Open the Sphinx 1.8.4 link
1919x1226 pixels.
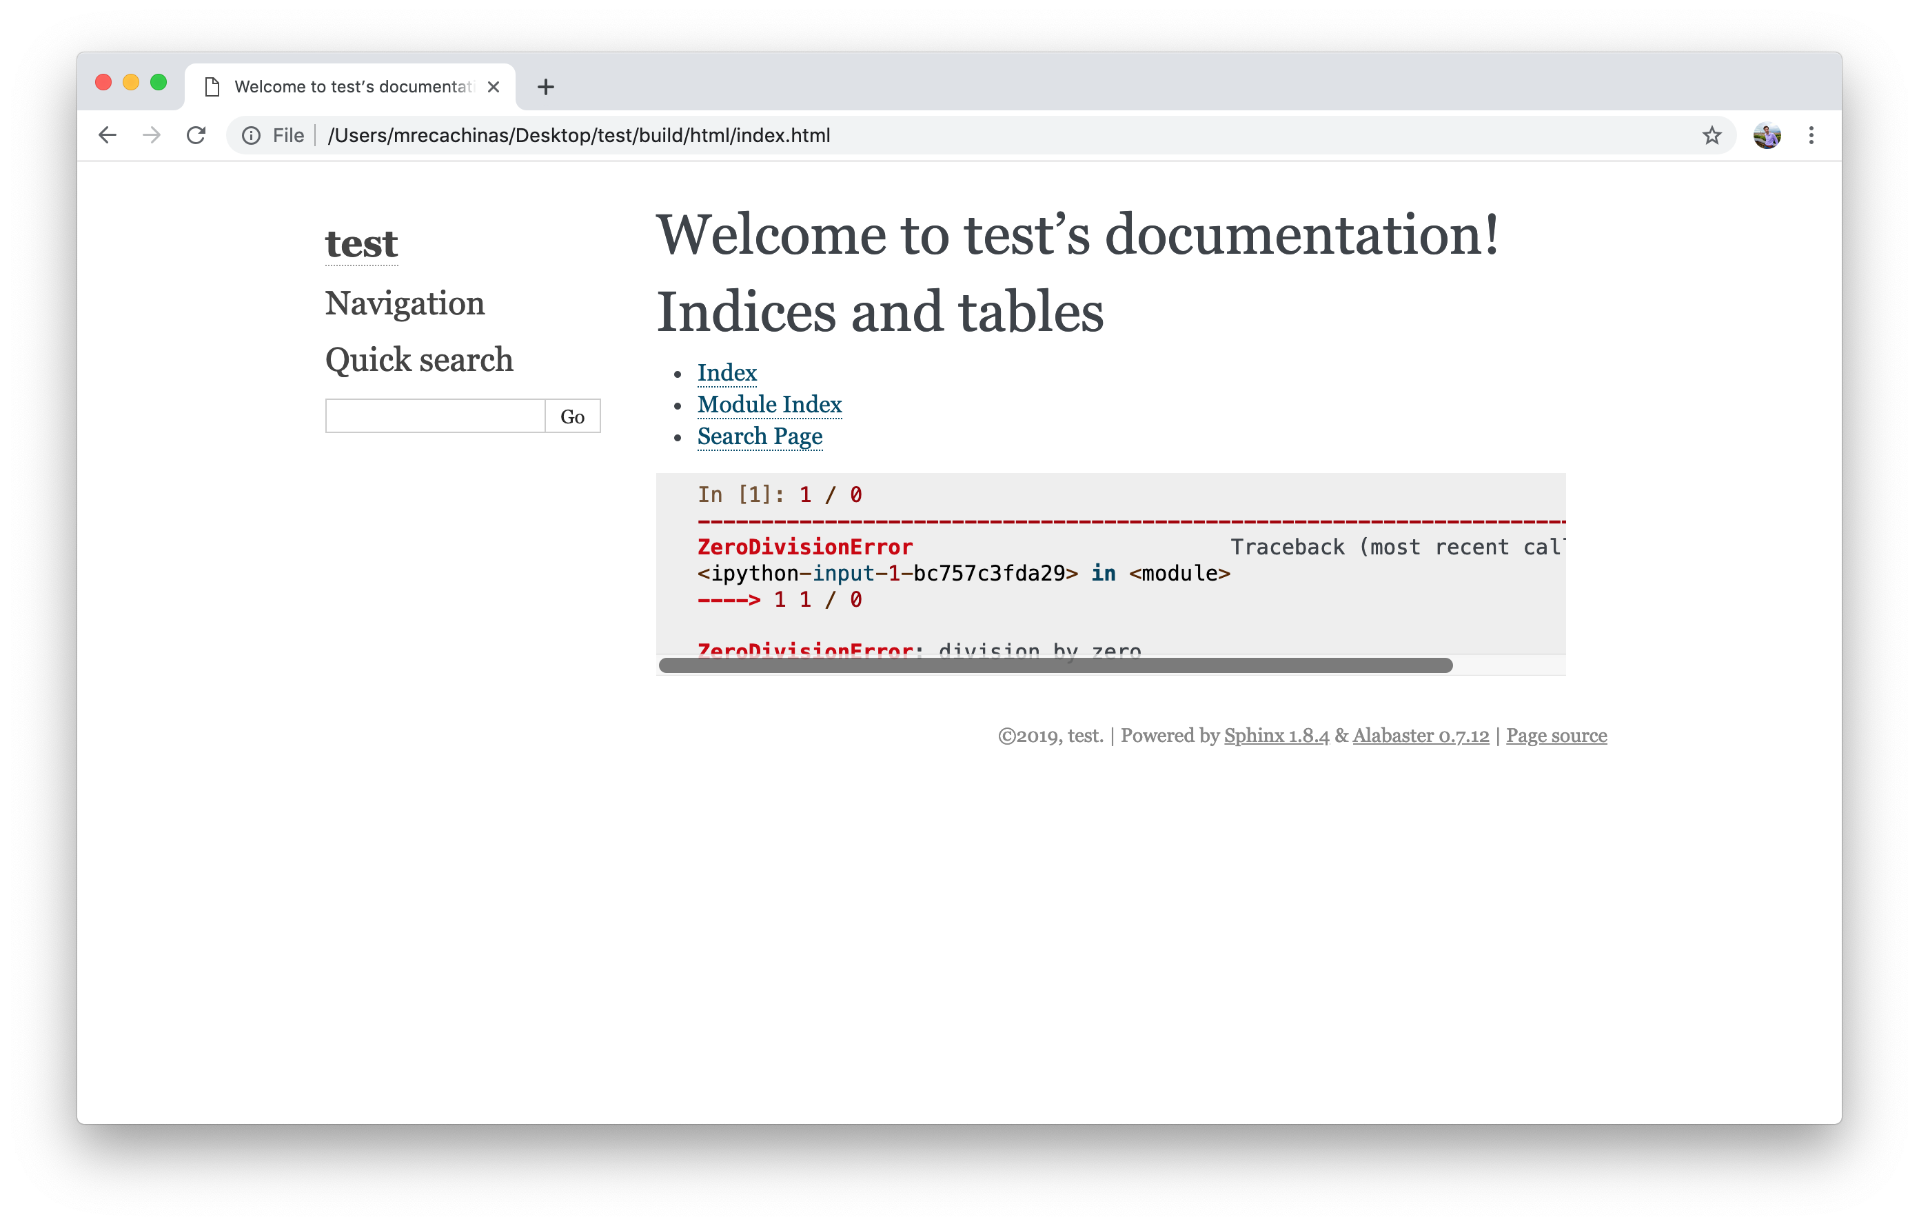click(x=1275, y=735)
